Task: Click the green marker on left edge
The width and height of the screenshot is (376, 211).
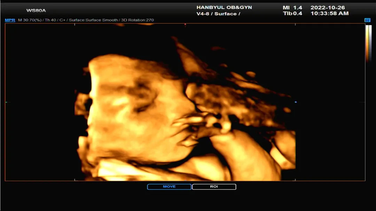Action: tap(7, 102)
